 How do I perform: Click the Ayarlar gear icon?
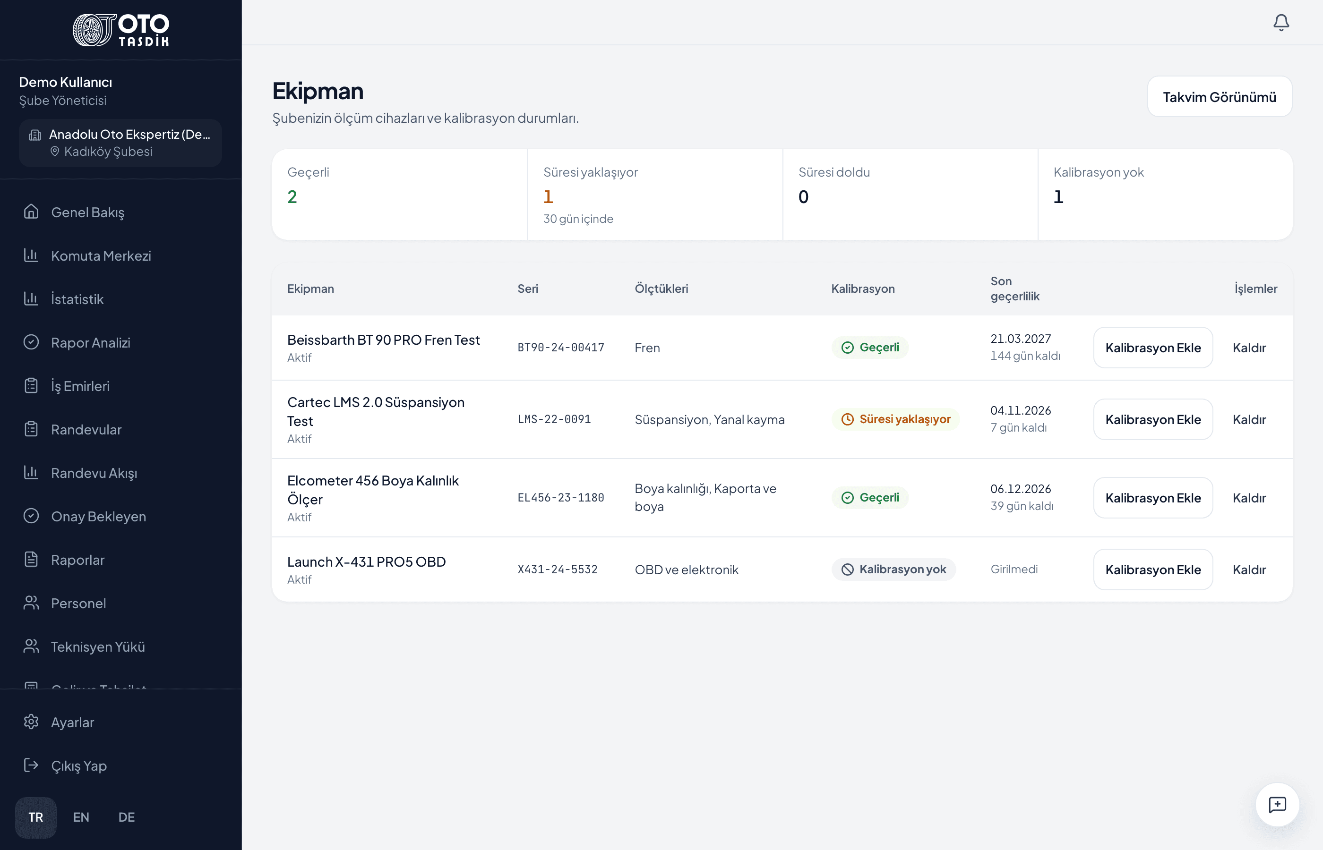[x=31, y=722]
